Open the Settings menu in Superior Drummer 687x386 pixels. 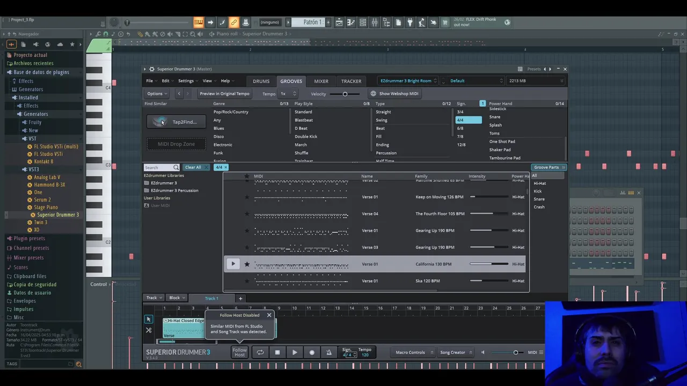click(x=188, y=81)
